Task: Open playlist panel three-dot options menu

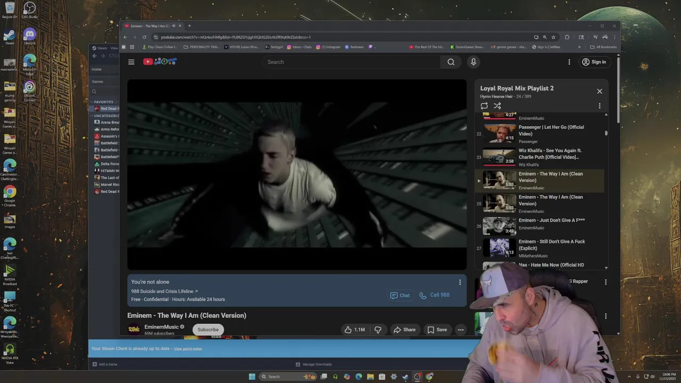Action: pos(600,106)
